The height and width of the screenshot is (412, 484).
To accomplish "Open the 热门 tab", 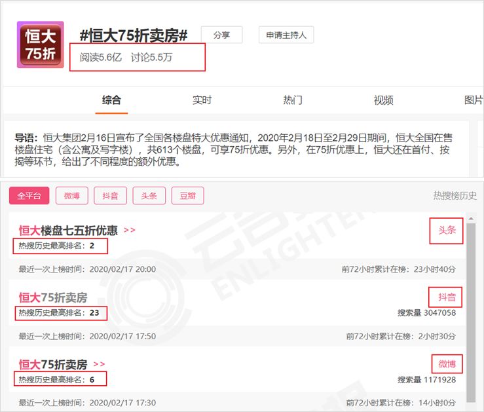I will (x=293, y=100).
